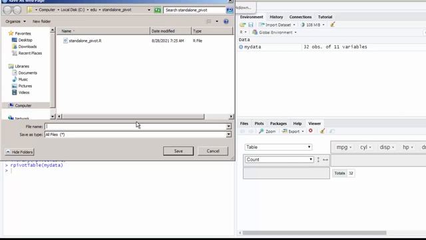Switch to Connections tab in RStudio

(x=300, y=17)
